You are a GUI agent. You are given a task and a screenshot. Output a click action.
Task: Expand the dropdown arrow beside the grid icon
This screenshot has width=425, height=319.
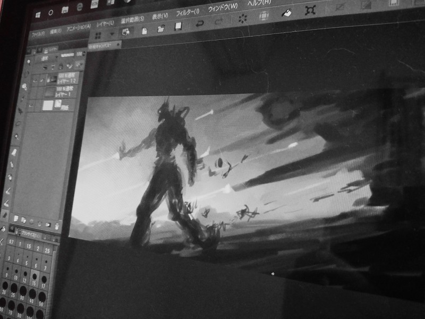112,34
